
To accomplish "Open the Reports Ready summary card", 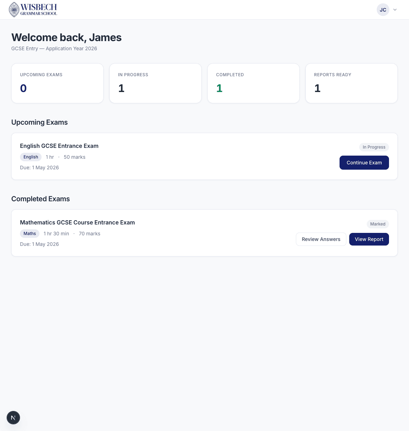I will tap(351, 83).
